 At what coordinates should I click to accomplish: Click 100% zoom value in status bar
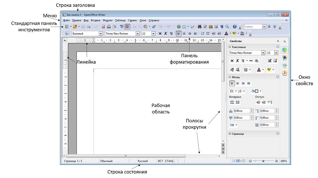coord(284,161)
